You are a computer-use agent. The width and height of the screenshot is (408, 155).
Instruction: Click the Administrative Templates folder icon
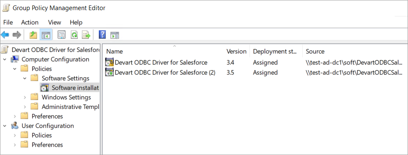(34, 106)
